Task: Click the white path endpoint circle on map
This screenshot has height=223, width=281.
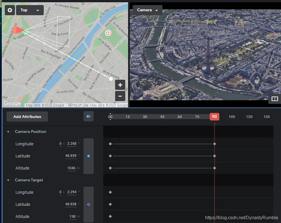Action: click(111, 79)
